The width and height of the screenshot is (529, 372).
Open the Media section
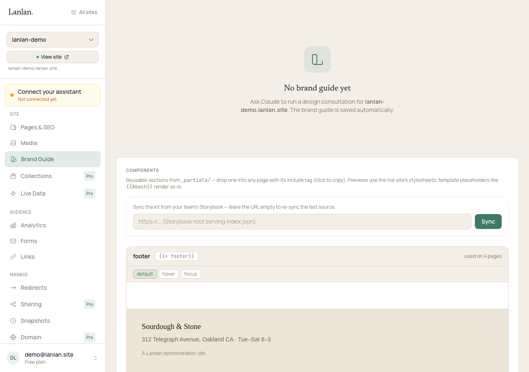click(x=52, y=143)
